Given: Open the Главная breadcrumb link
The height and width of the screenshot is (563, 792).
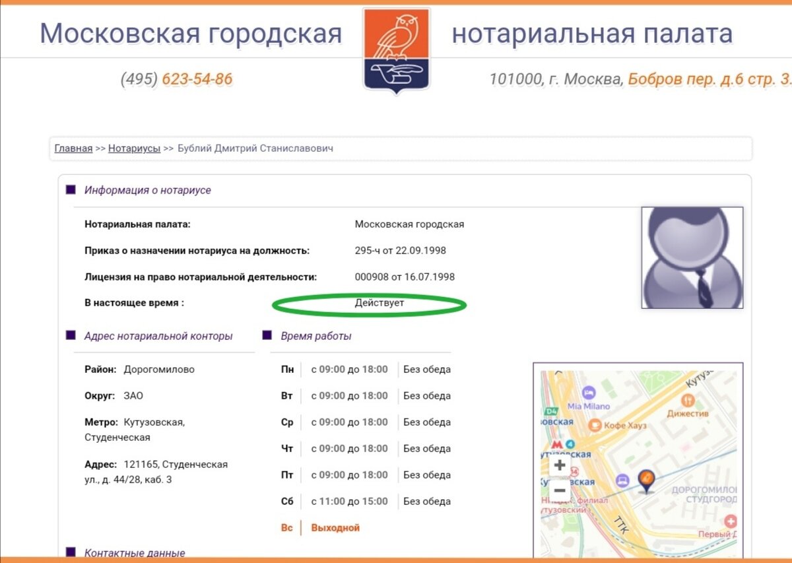Looking at the screenshot, I should pos(73,148).
